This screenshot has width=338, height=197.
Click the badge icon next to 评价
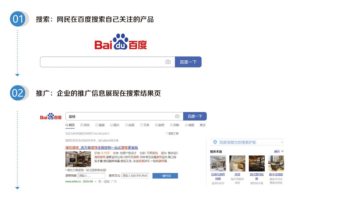(x=100, y=182)
